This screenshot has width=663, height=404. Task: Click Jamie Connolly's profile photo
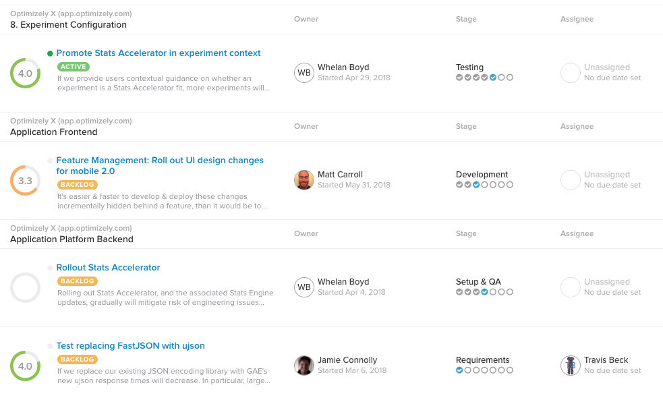(304, 366)
